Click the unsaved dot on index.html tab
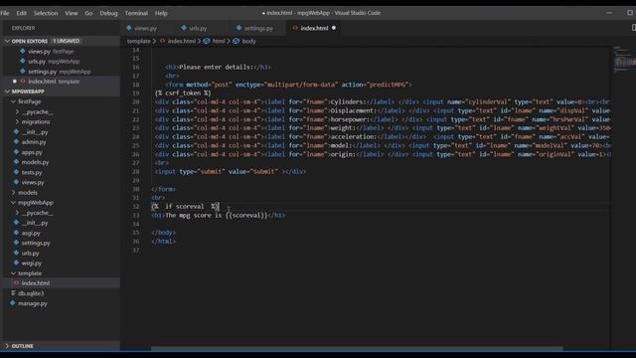 pos(334,28)
